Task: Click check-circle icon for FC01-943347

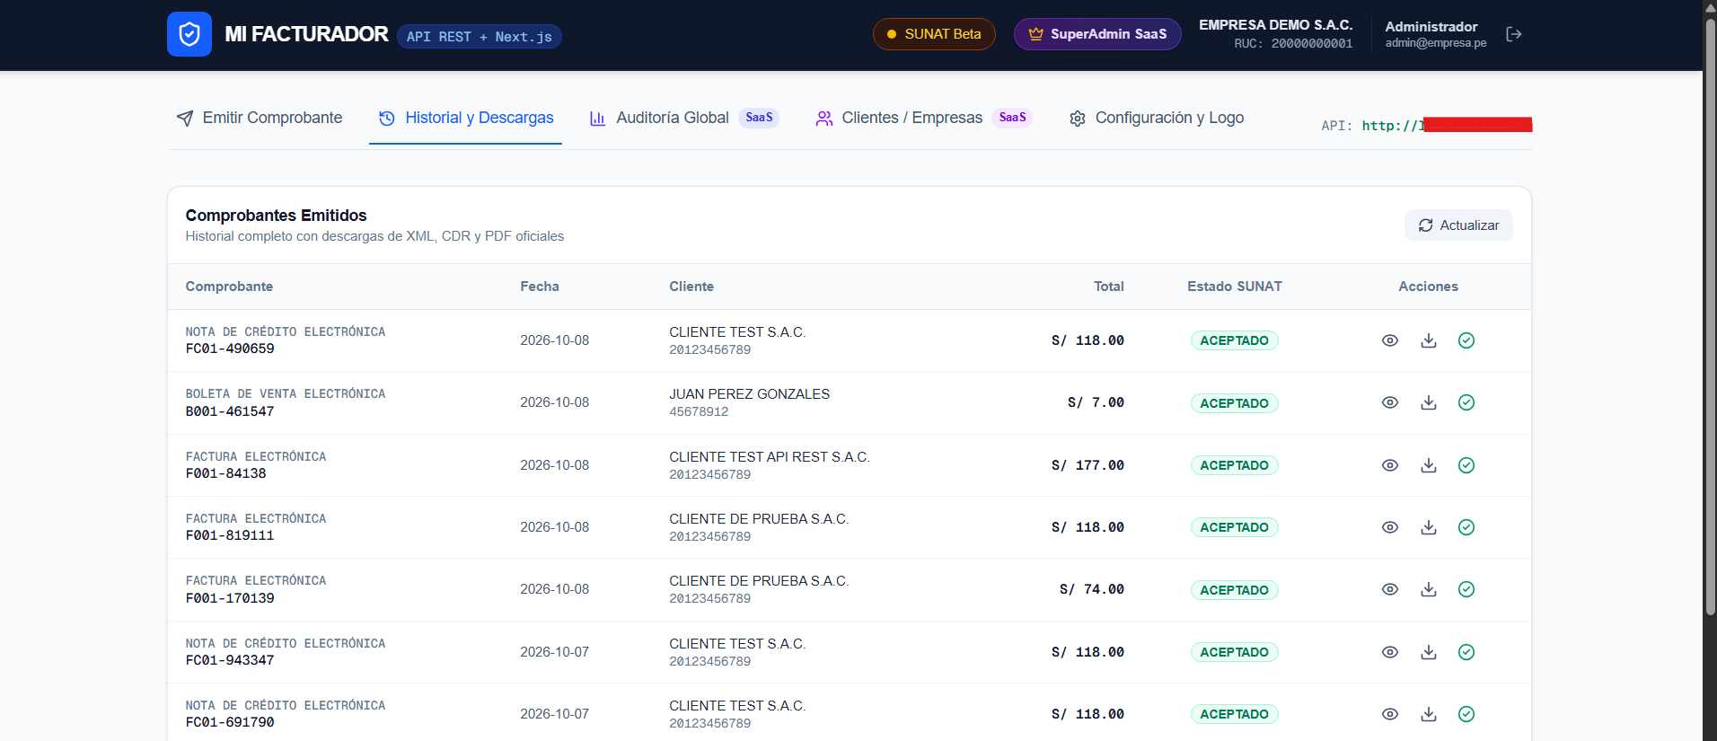Action: pyautogui.click(x=1466, y=652)
